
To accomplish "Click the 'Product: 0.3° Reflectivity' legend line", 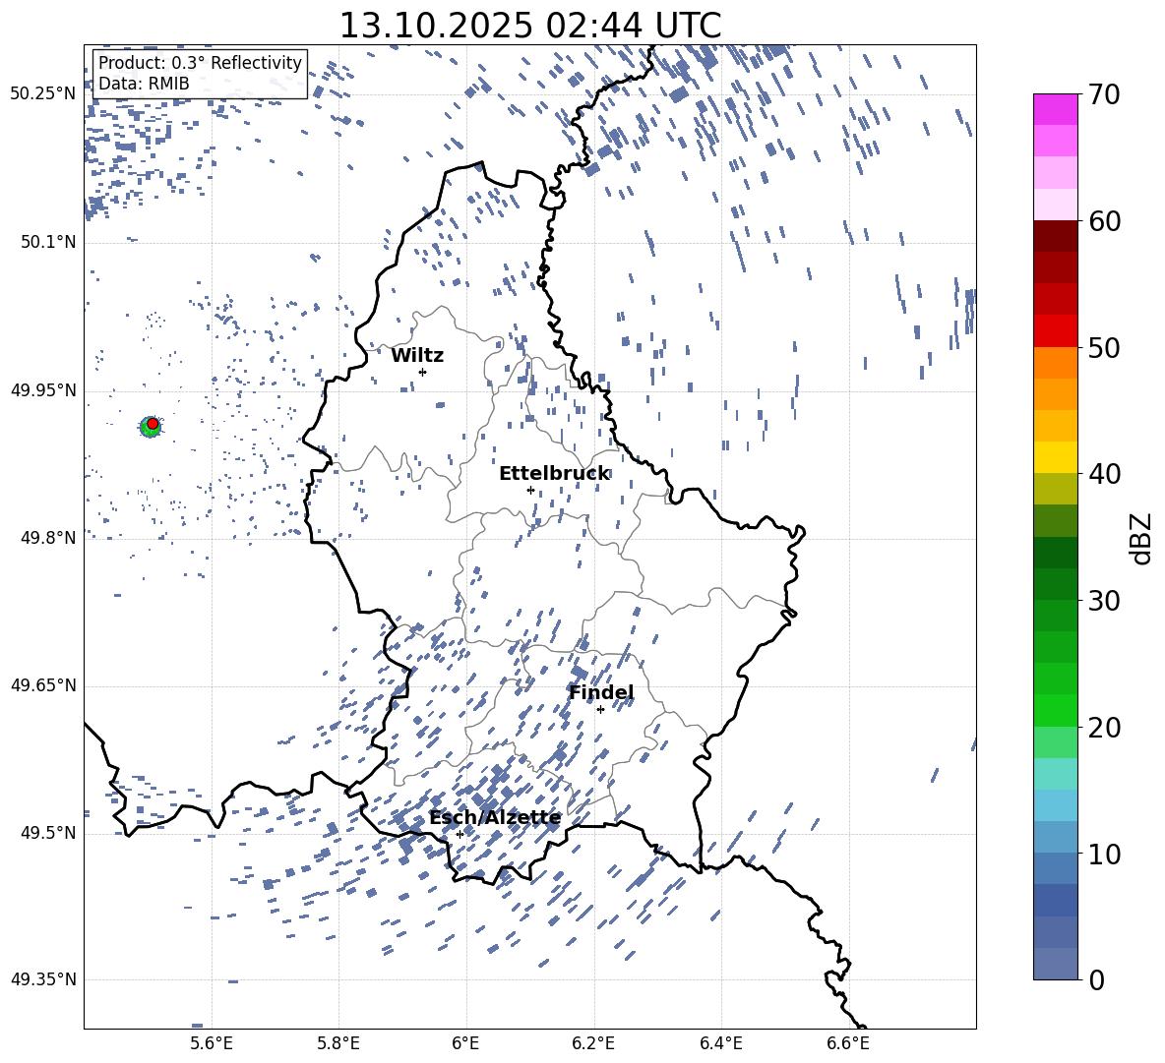I will [x=200, y=63].
